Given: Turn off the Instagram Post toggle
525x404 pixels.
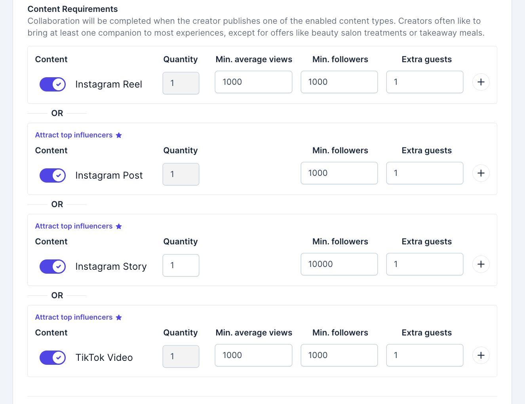Looking at the screenshot, I should click(x=53, y=175).
